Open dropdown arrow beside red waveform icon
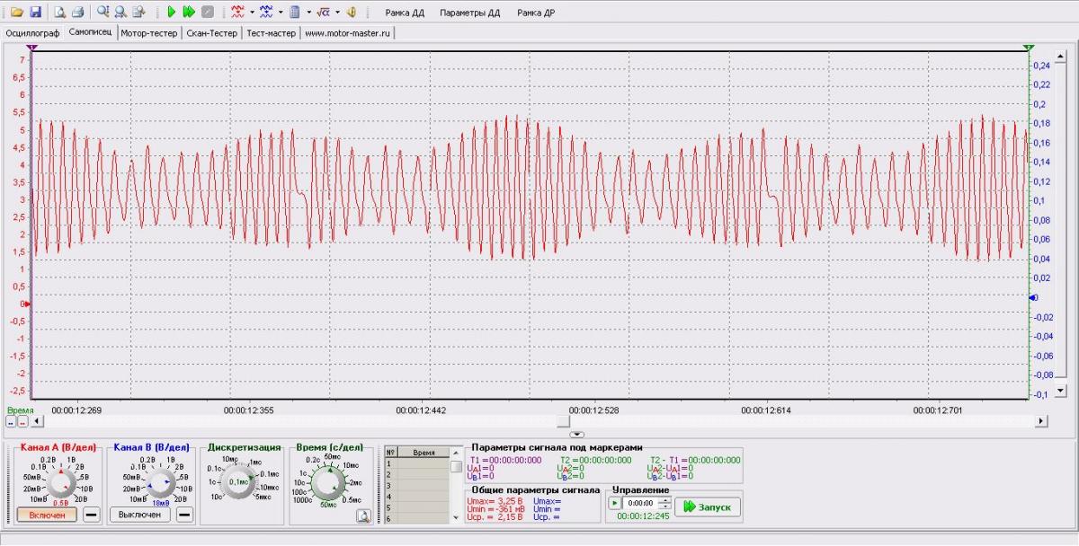The height and width of the screenshot is (546, 1079). [x=253, y=13]
